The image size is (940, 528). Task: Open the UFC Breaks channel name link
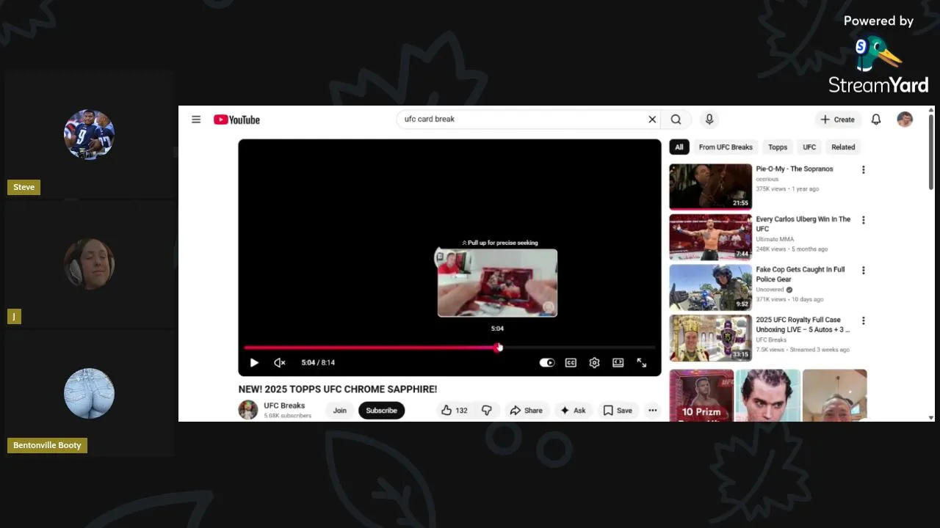284,406
